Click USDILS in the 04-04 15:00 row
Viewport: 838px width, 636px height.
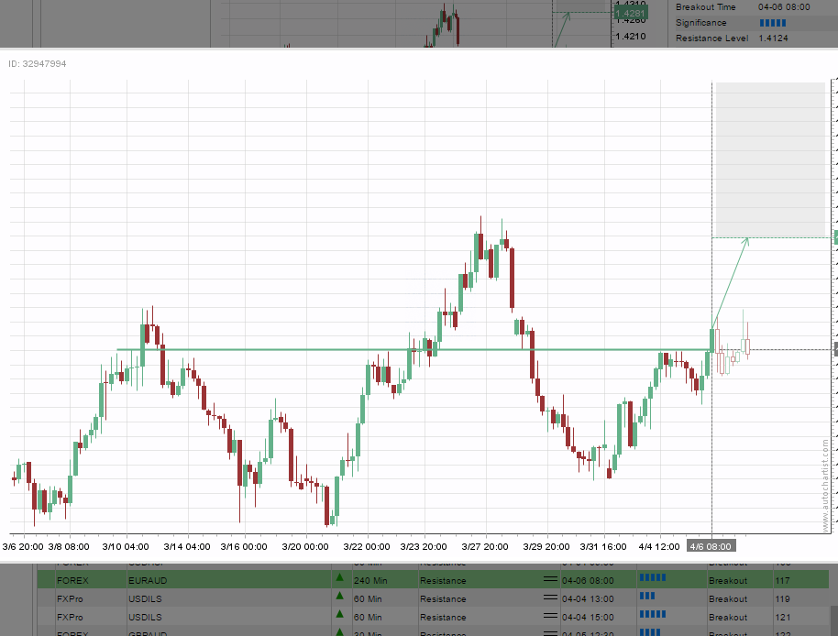pyautogui.click(x=145, y=618)
